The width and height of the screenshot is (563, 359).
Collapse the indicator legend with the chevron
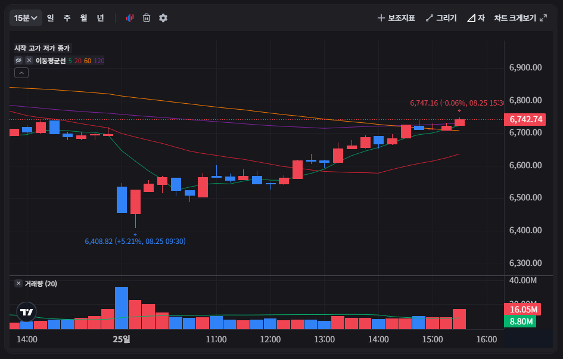21,73
